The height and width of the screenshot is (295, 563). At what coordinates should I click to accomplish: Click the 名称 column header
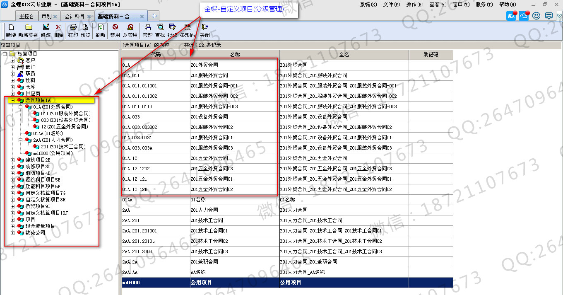pyautogui.click(x=235, y=55)
